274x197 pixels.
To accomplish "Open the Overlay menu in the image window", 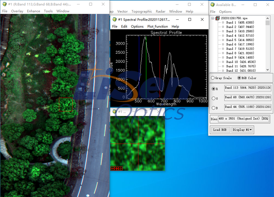I will [17, 11].
